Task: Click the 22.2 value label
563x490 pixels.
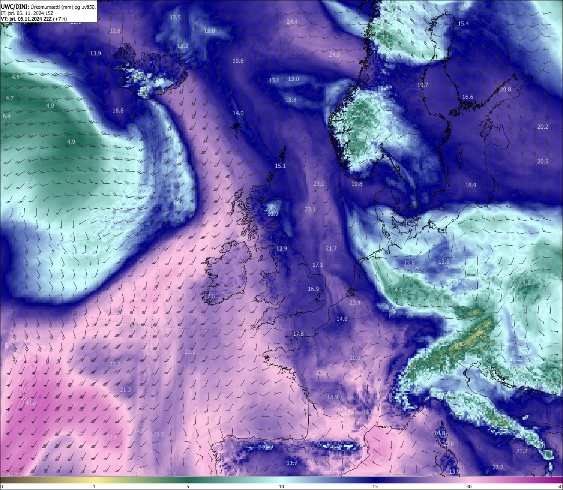Action: pyautogui.click(x=498, y=468)
